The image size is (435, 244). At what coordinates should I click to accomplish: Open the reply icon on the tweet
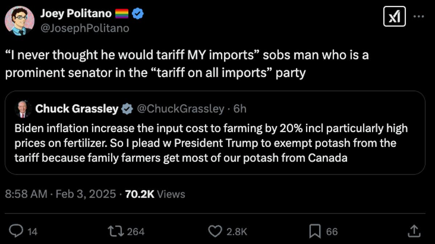coord(16,231)
